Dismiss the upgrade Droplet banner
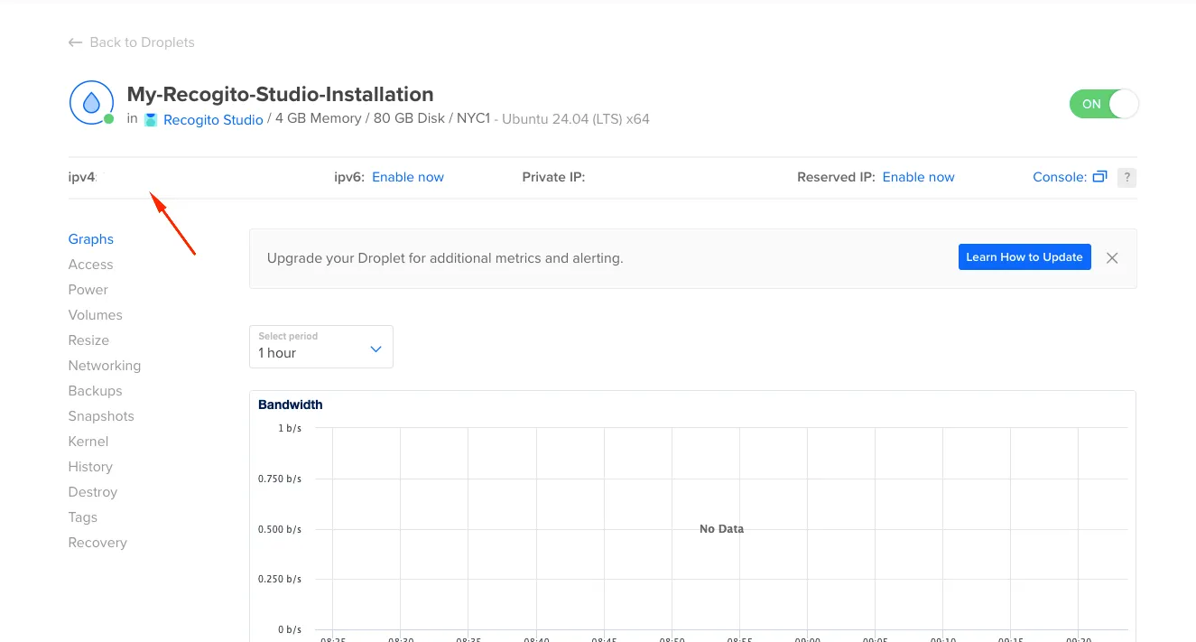 point(1112,257)
